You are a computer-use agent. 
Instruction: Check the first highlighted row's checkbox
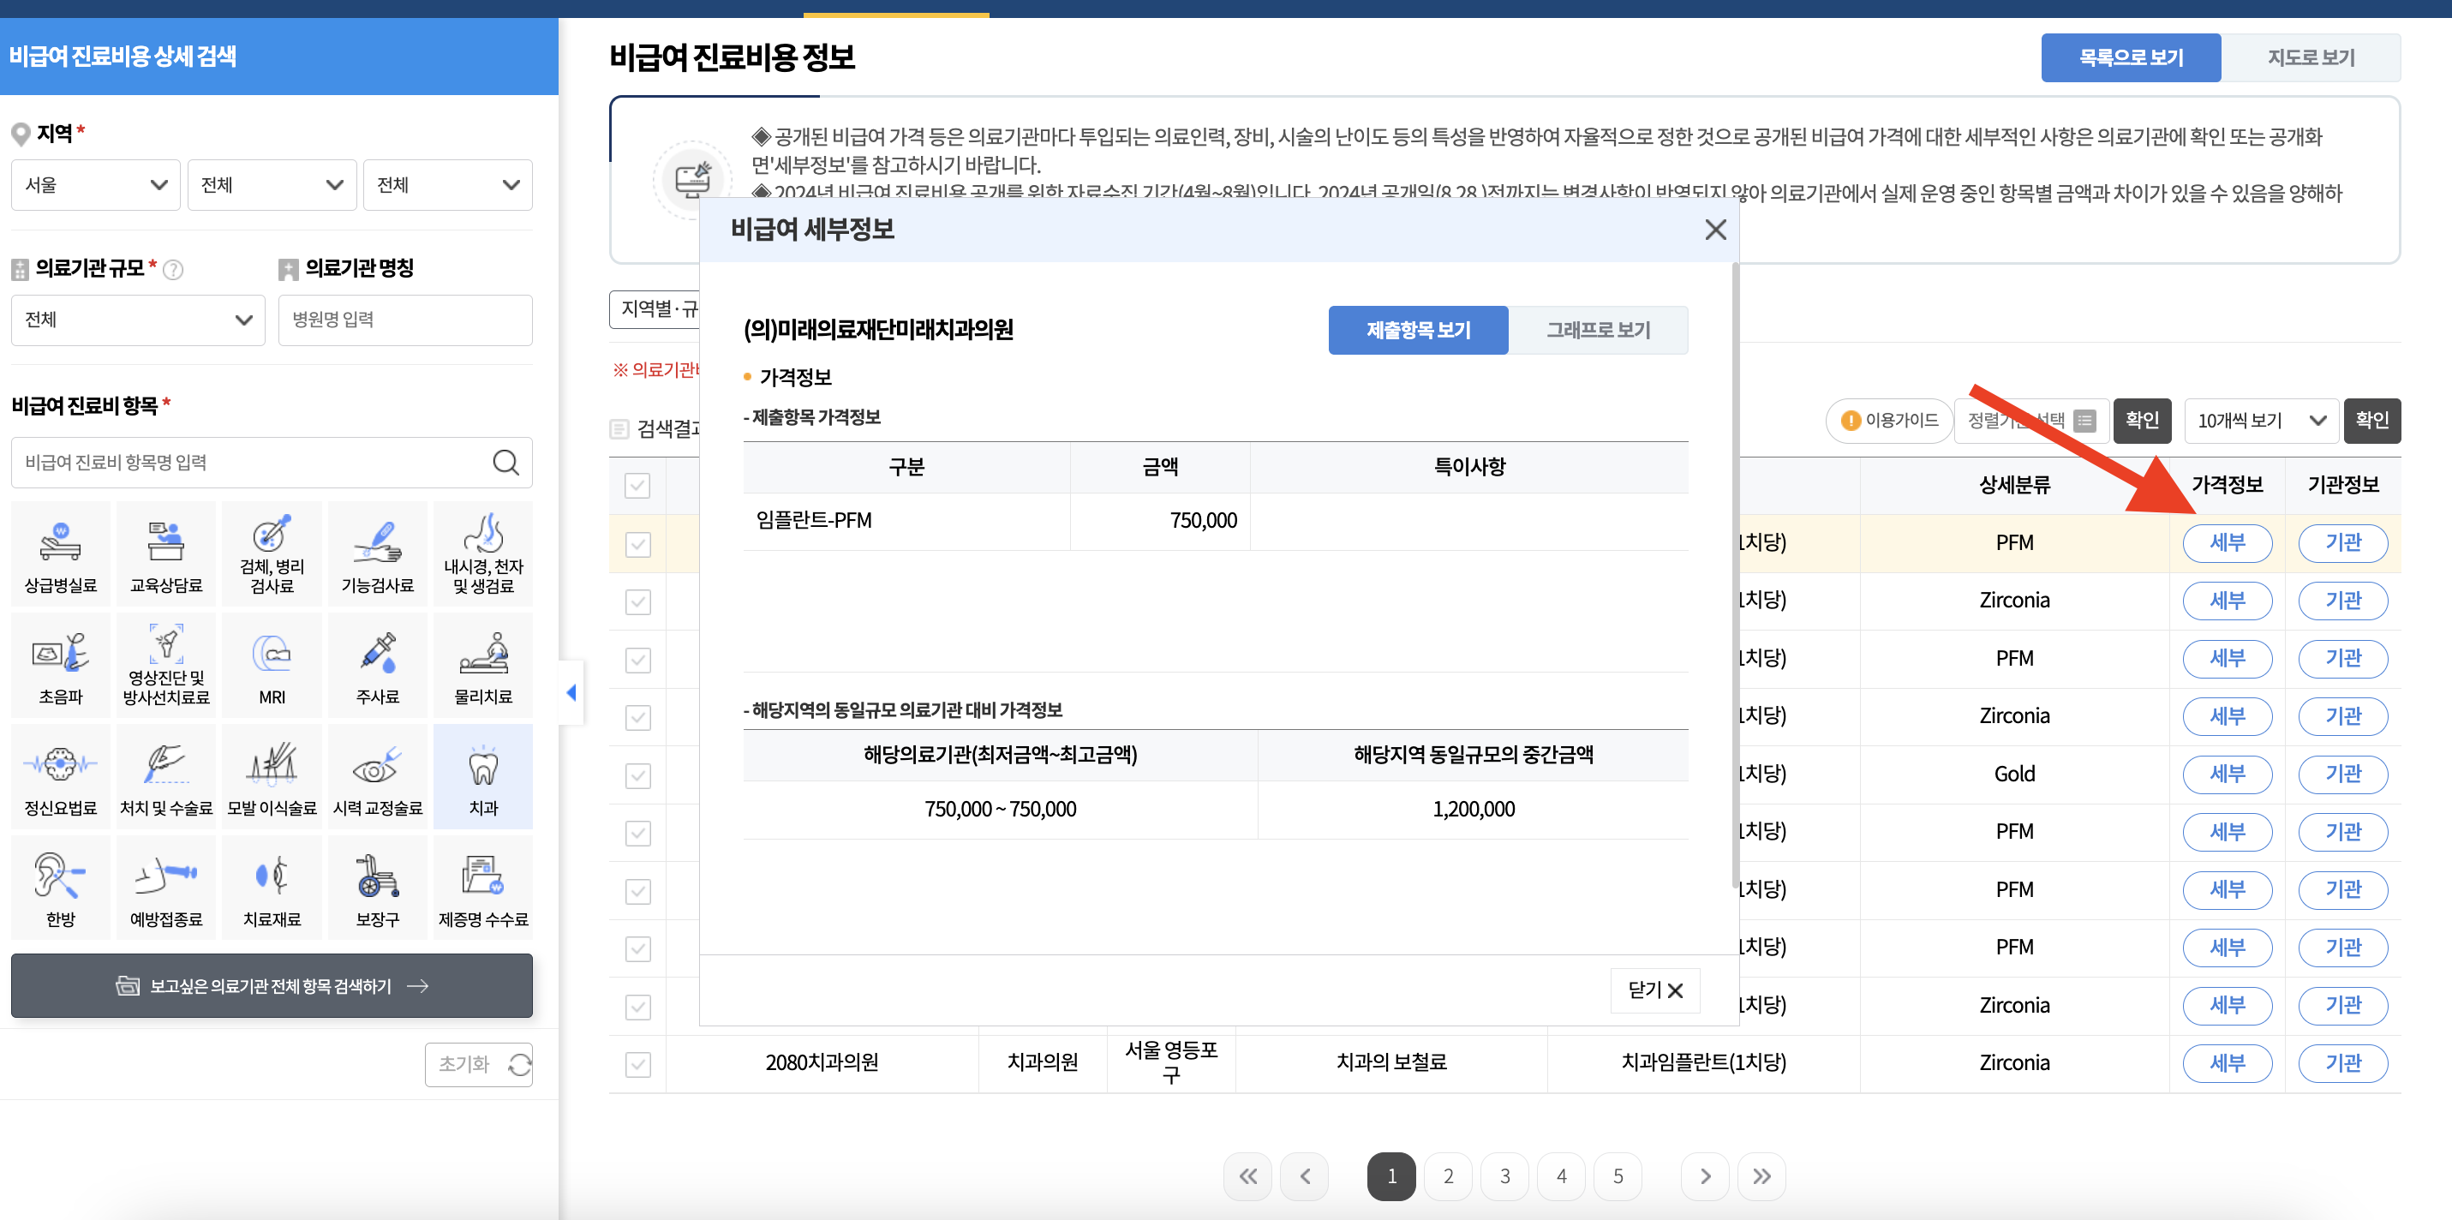coord(637,543)
